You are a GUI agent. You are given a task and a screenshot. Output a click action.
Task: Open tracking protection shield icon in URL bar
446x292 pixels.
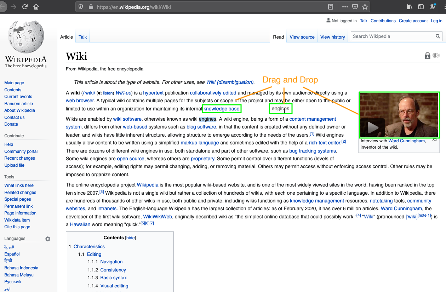(81, 7)
